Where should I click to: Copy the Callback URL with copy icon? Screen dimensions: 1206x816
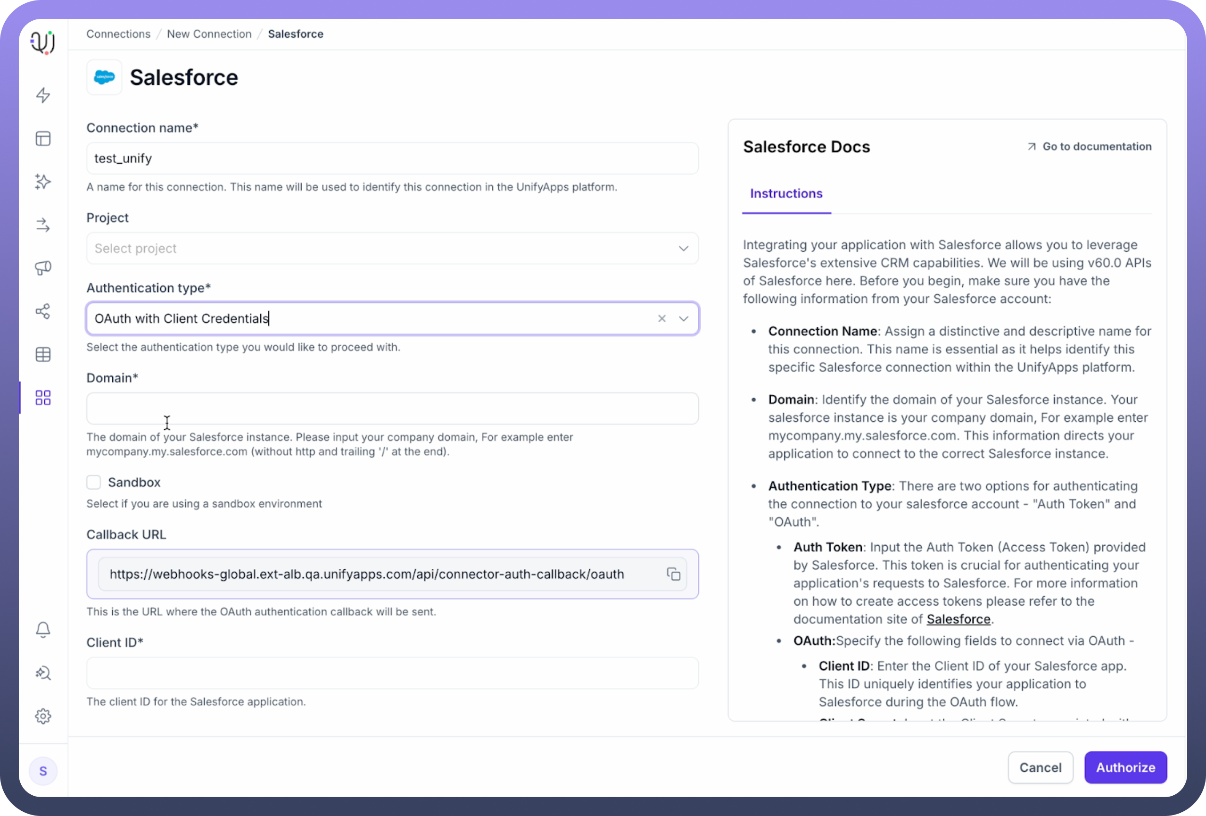pos(674,574)
